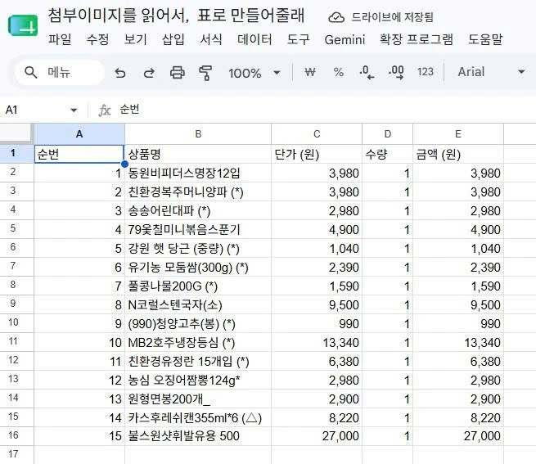This screenshot has width=536, height=464.
Task: Apply percent format
Action: click(x=339, y=72)
